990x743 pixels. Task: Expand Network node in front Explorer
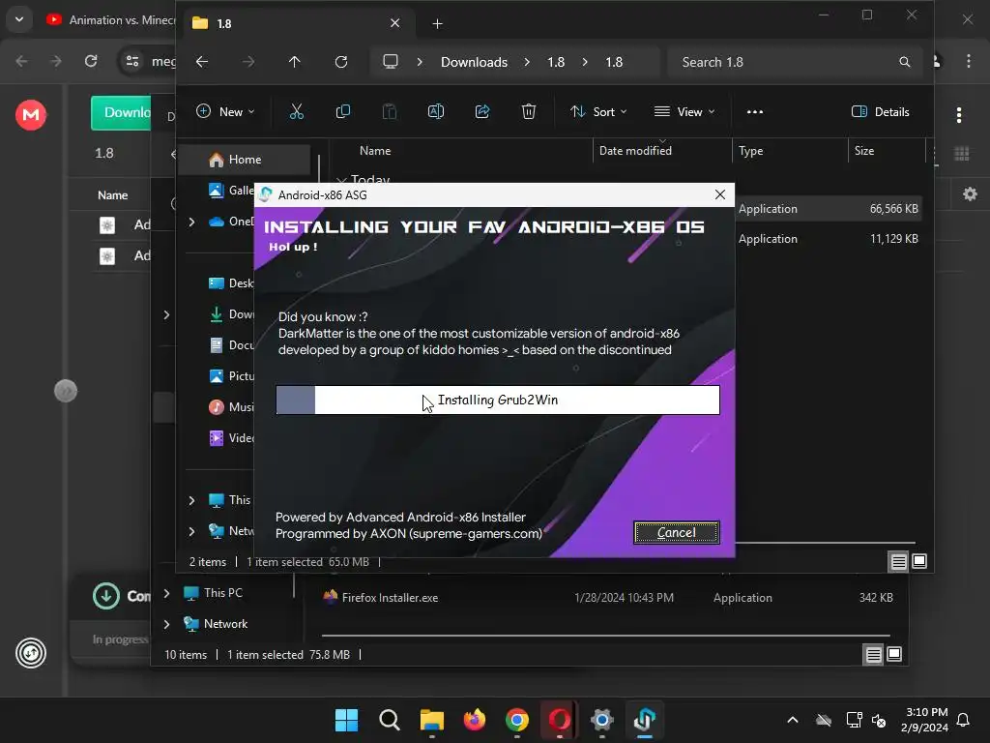pyautogui.click(x=192, y=531)
